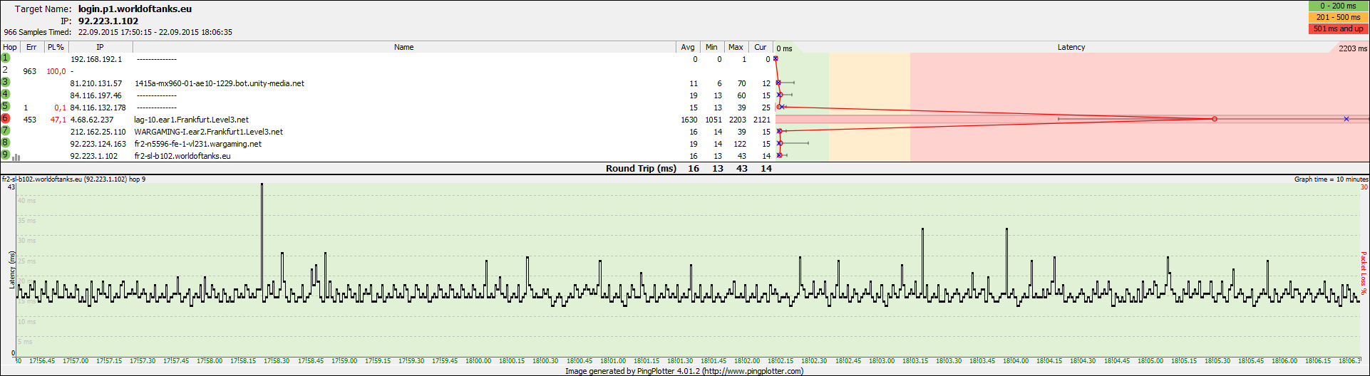Click the hop 8 green circle icon
The image size is (1370, 376).
pyautogui.click(x=6, y=142)
